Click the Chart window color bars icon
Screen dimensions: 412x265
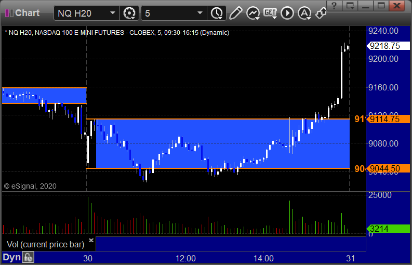click(9, 13)
